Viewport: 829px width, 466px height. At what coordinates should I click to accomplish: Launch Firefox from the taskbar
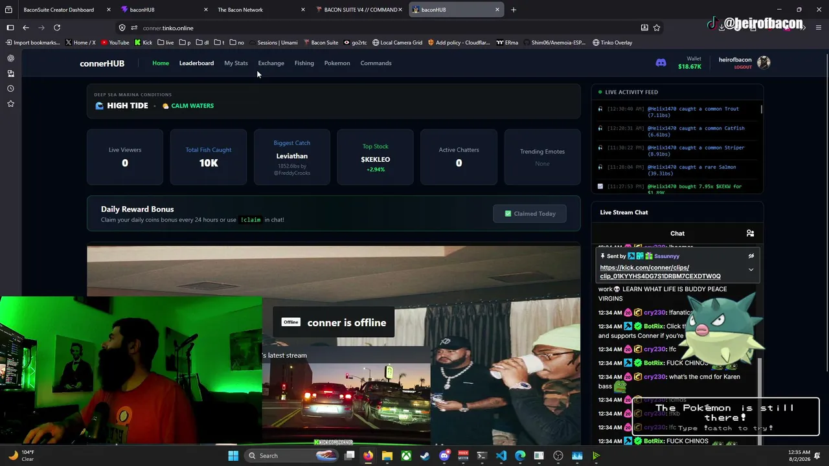point(369,456)
